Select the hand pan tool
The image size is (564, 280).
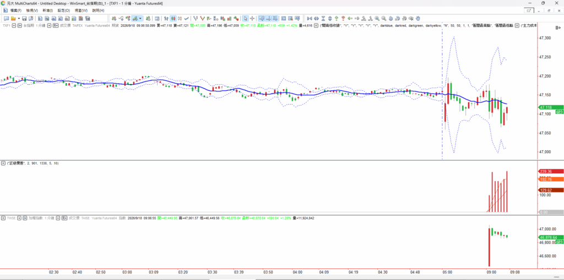[x=417, y=18]
